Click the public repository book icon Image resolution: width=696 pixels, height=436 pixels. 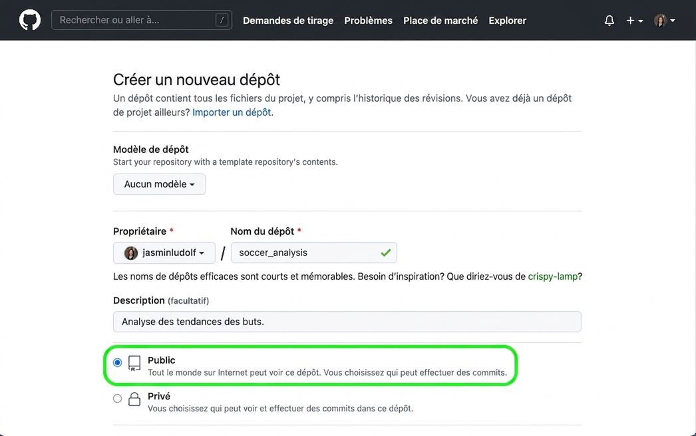(x=134, y=364)
